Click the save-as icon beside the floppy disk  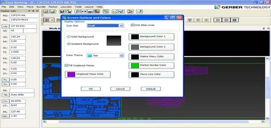click(68, 11)
